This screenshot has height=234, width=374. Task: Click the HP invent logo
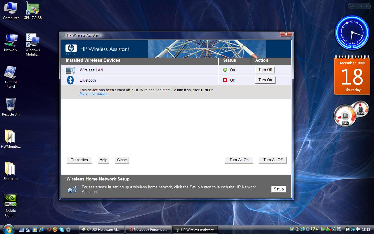tap(71, 49)
